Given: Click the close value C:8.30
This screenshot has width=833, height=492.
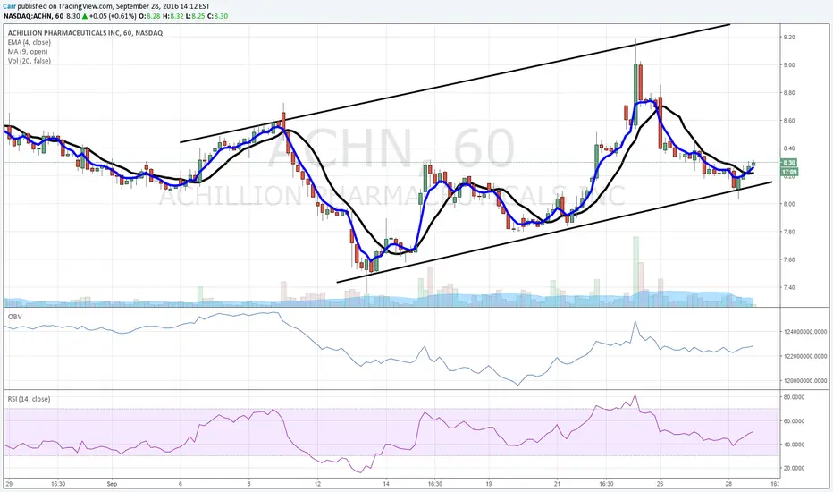Looking at the screenshot, I should (218, 16).
